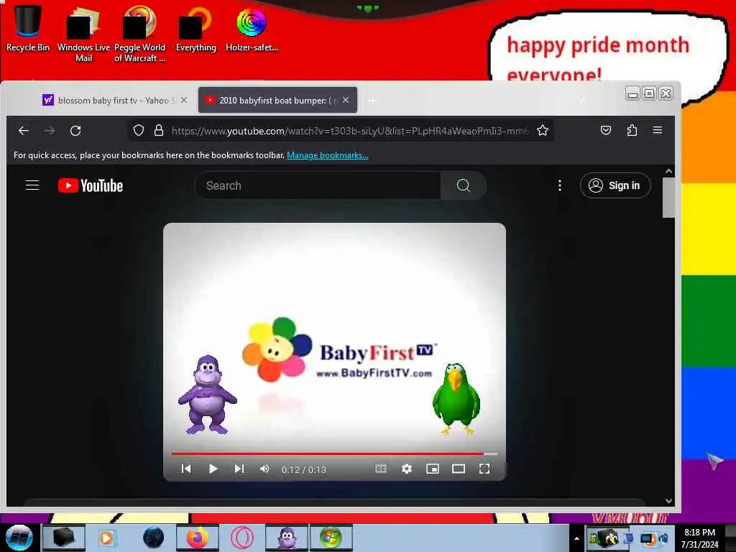Screen dimensions: 736x552
Task: Open the video settings gear
Action: click(x=407, y=469)
